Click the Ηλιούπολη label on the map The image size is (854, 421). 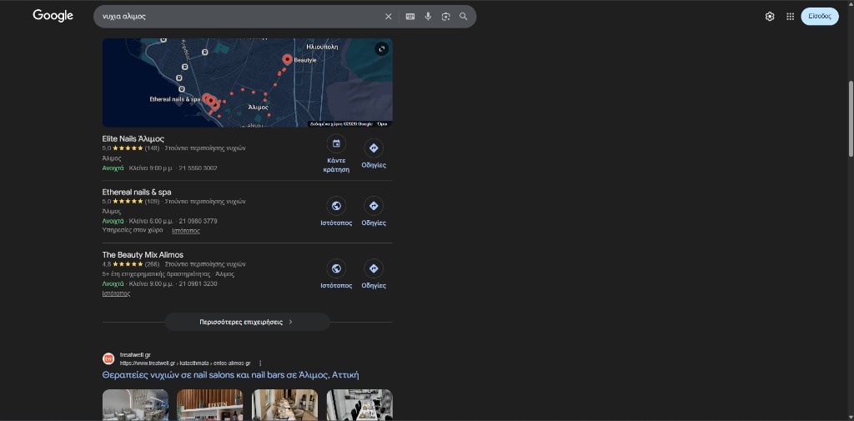[323, 47]
